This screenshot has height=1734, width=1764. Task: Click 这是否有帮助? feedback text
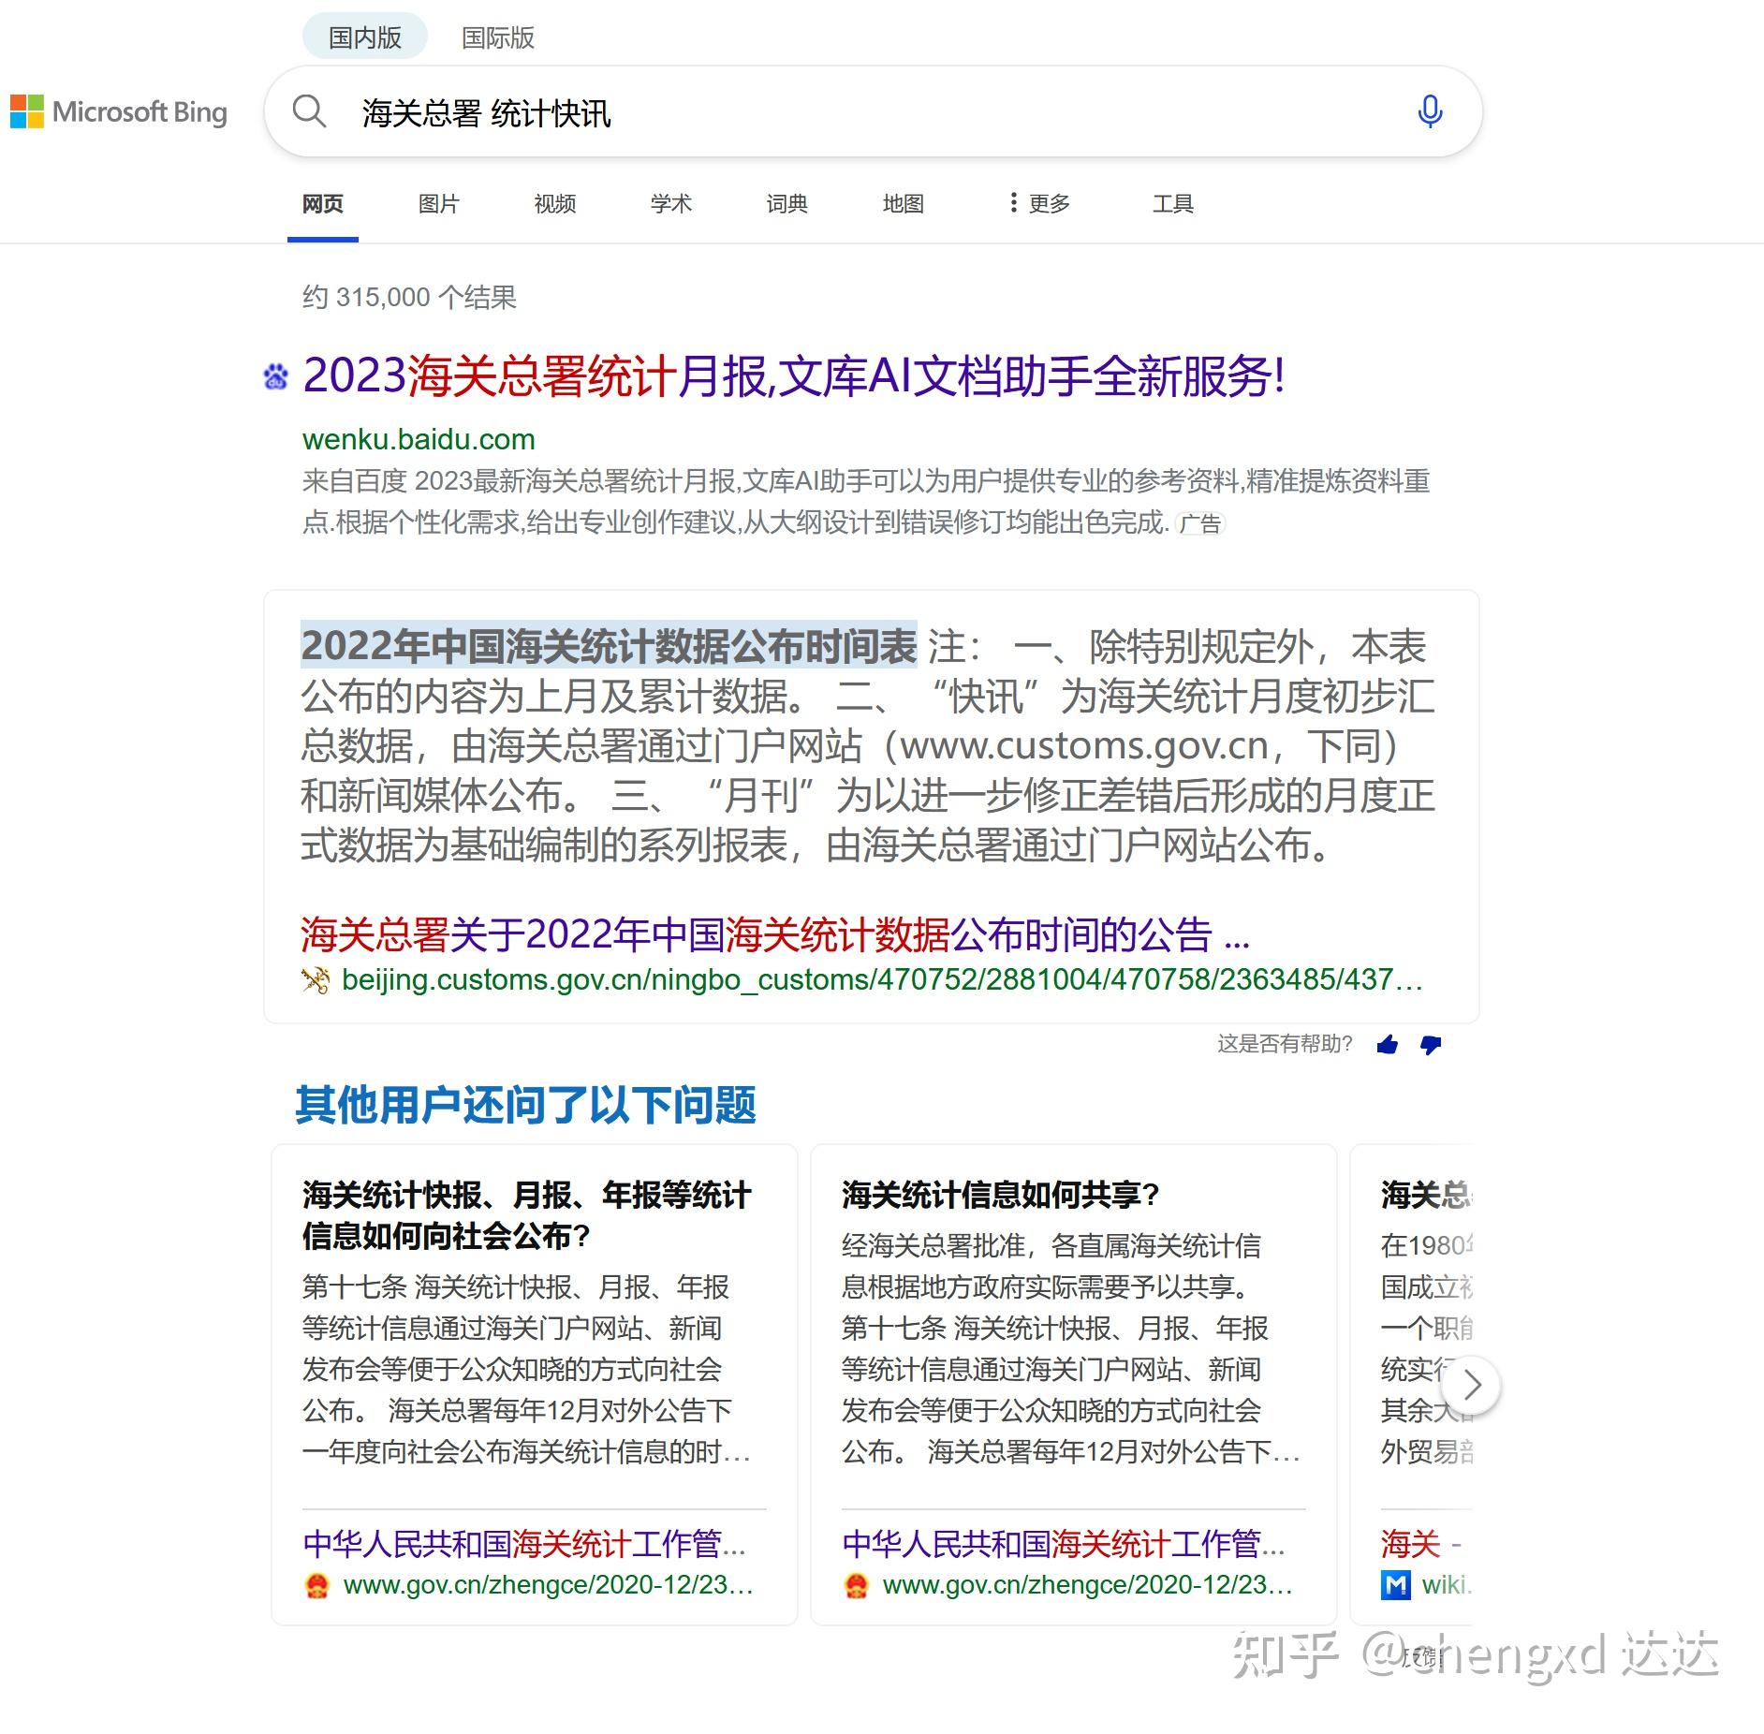click(x=1285, y=1044)
